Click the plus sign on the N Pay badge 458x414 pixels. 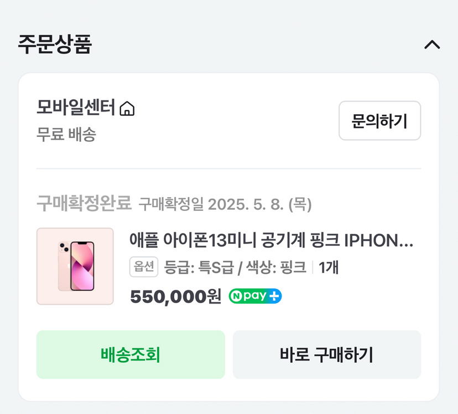pos(275,295)
